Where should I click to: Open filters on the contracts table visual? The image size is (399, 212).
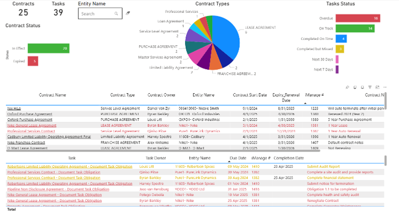tap(370, 87)
